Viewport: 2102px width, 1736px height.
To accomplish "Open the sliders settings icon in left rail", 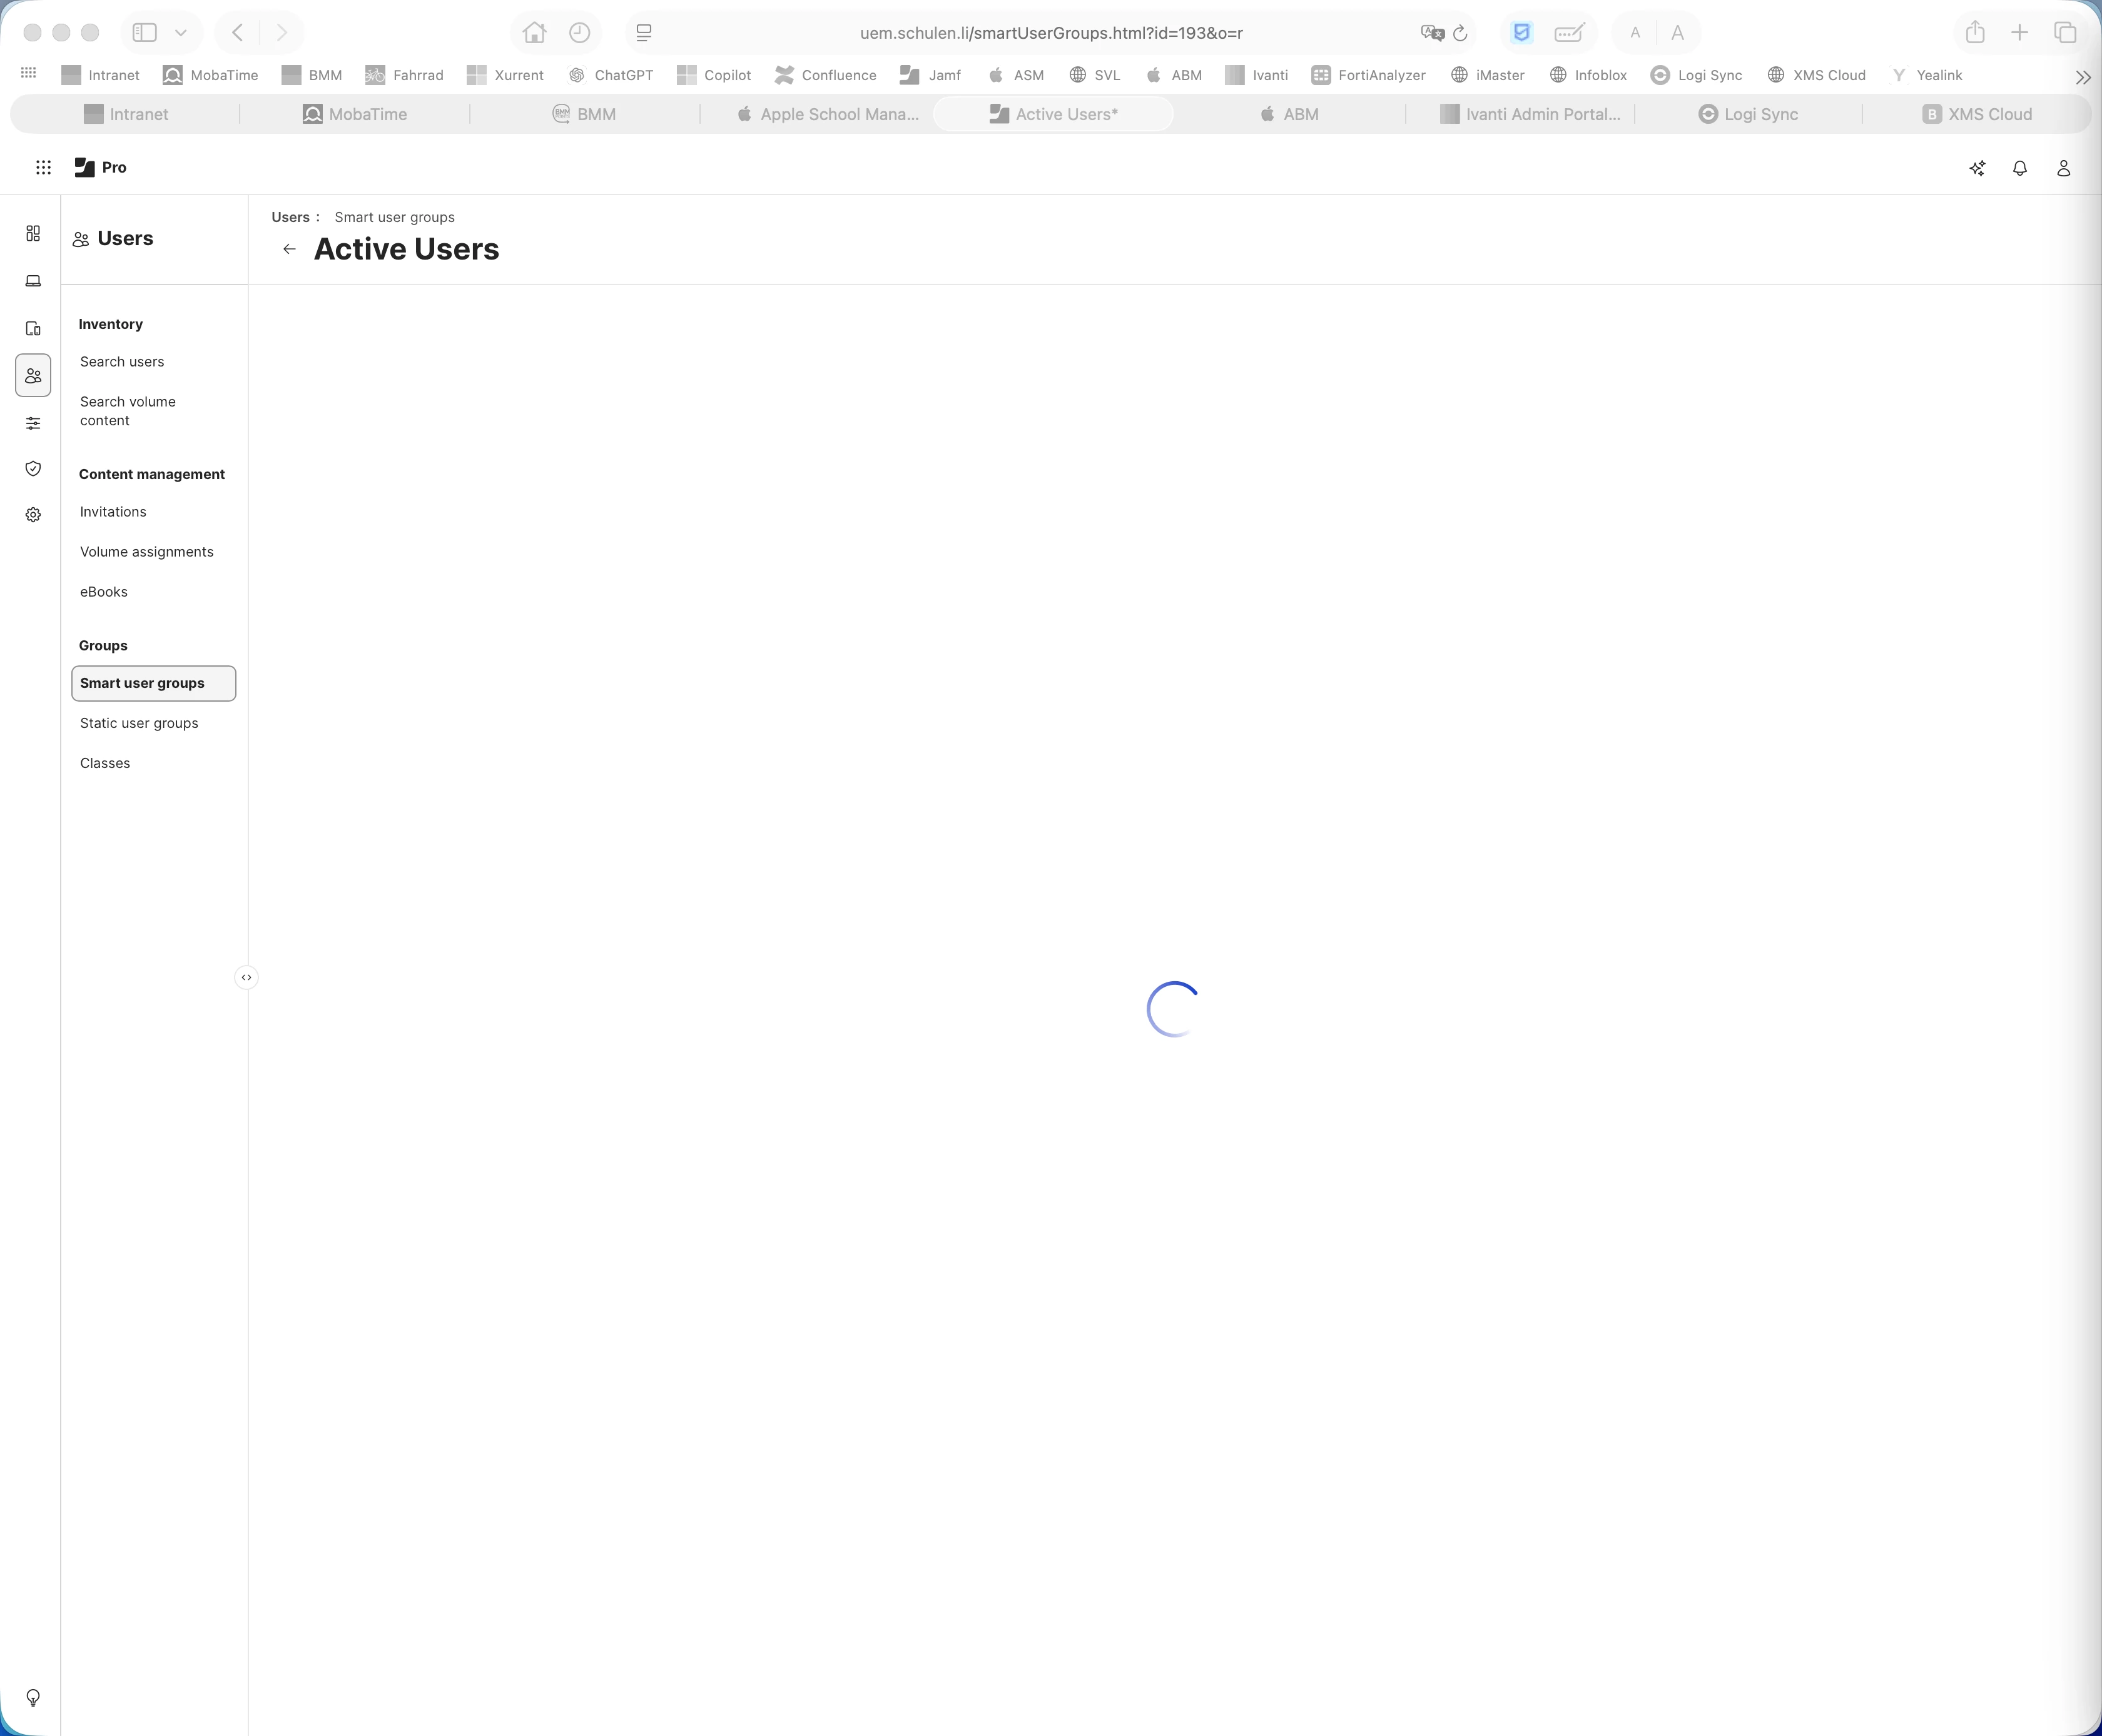I will click(x=33, y=423).
